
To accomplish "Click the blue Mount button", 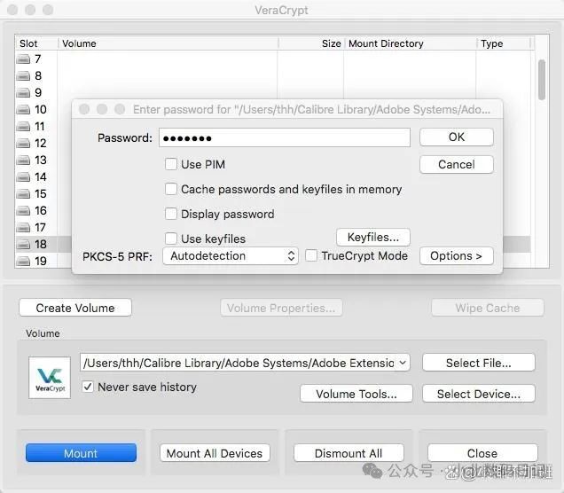I will click(81, 453).
